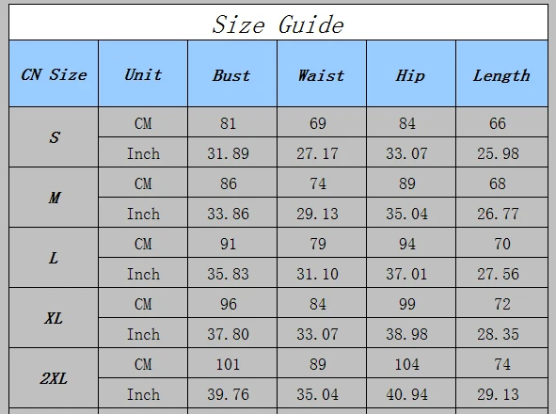Select the CN Size column header
The height and width of the screenshot is (414, 556).
[54, 73]
